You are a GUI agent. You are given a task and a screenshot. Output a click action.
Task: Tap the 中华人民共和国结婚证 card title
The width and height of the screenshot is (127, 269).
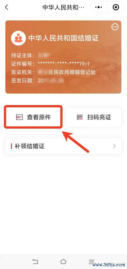[x=63, y=38]
